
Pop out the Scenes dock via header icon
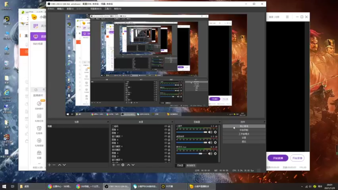pyautogui.click(x=108, y=122)
